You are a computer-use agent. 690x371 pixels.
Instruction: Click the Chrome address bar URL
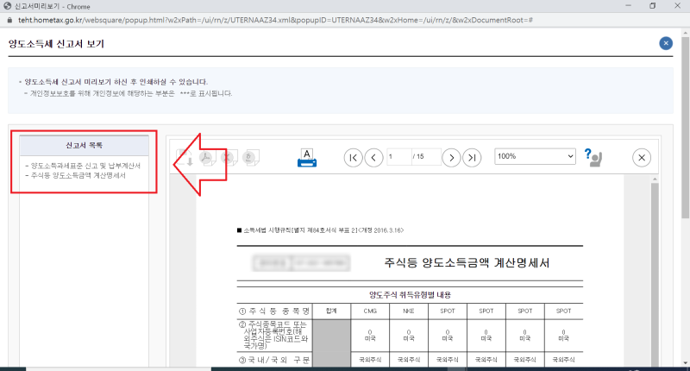[x=275, y=20]
